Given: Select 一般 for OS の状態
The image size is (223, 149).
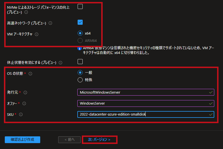Looking at the screenshot, I should pyautogui.click(x=80, y=73).
